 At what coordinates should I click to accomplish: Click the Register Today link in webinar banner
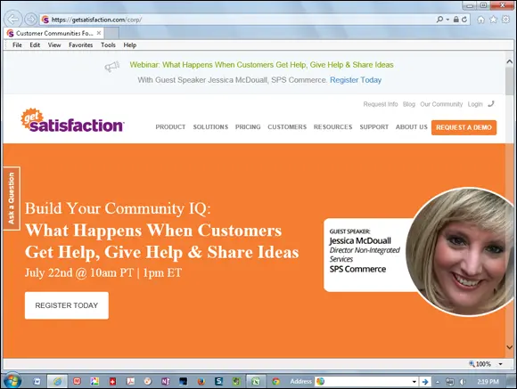click(x=356, y=80)
